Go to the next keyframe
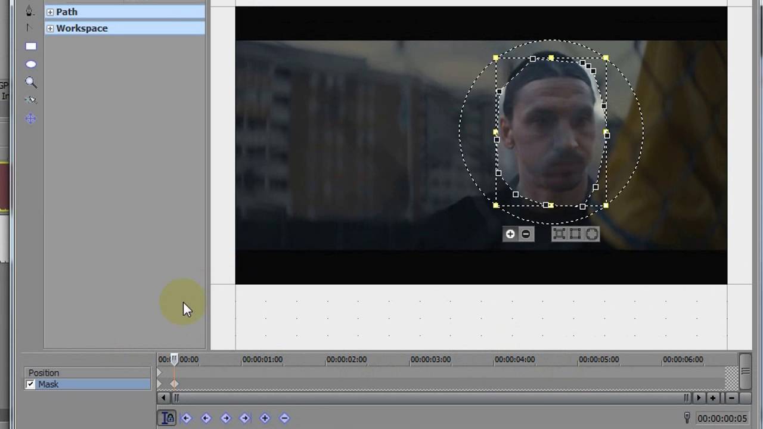Screen dimensions: 763x429 click(225, 418)
